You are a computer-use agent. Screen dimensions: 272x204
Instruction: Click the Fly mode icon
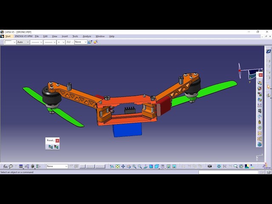[x=112, y=166]
